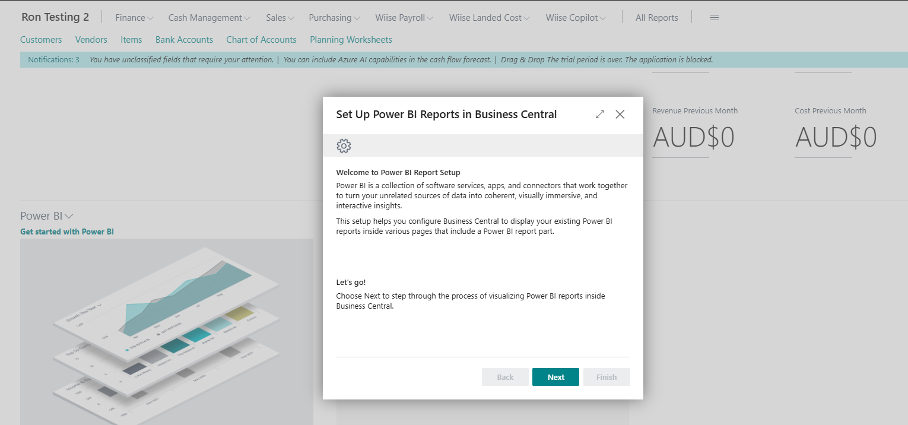Open the unclassified fields notification

click(181, 59)
